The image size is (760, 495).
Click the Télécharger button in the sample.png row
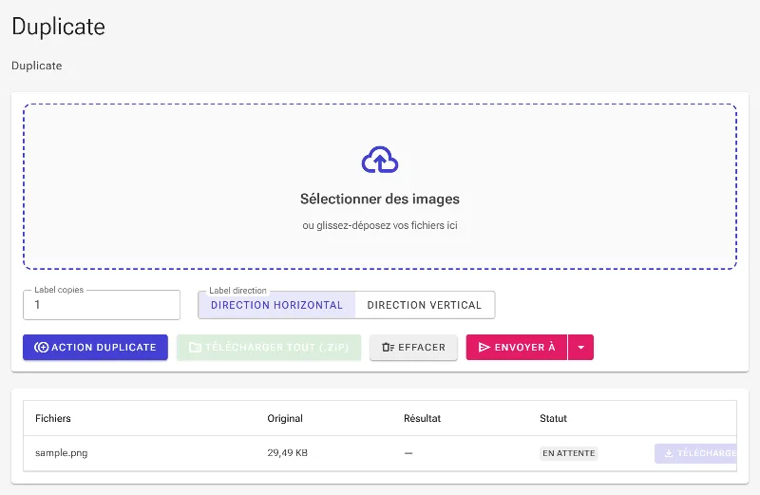695,453
